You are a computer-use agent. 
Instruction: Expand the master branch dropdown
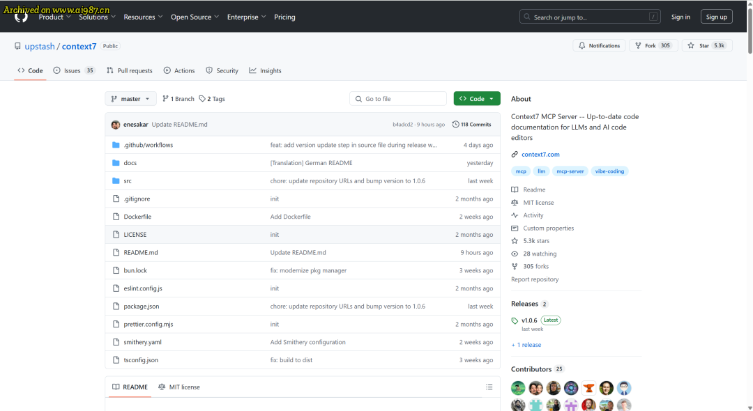tap(130, 99)
